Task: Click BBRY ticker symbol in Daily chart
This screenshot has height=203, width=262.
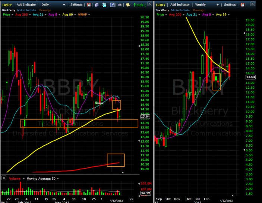Action: (7, 5)
